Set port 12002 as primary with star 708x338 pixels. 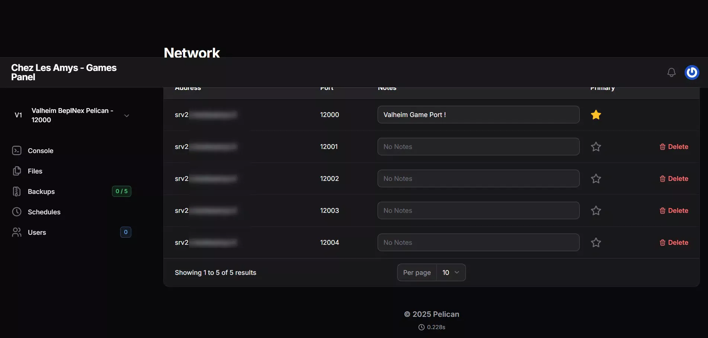[596, 179]
